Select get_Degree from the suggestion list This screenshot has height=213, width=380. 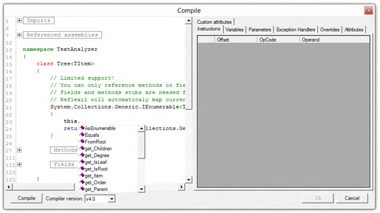tap(97, 155)
